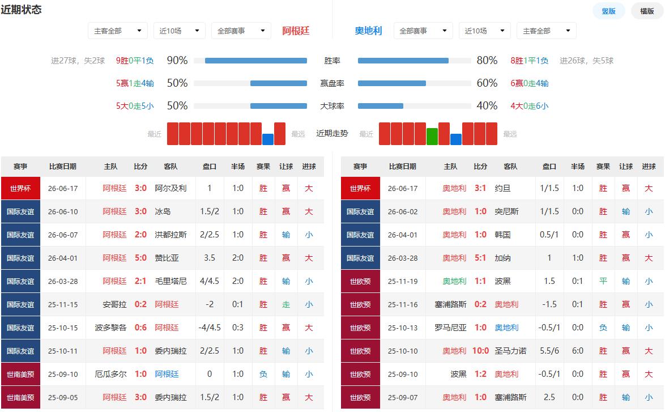Click handicap 3.5 in 赞比亚 row

click(210, 258)
